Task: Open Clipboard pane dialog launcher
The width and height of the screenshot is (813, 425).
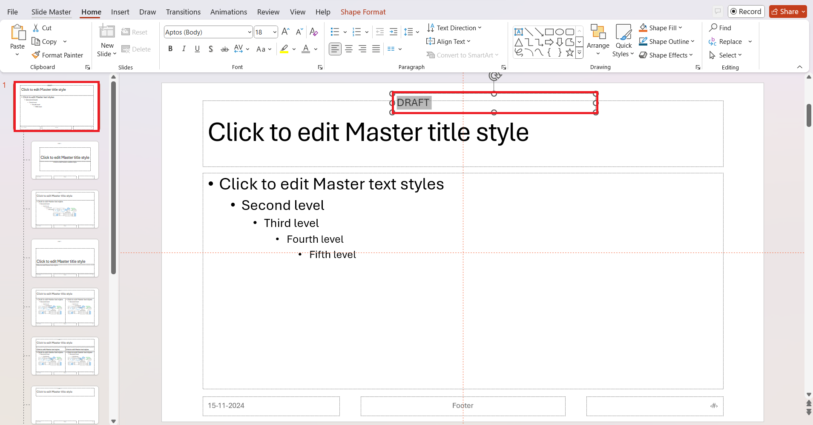Action: (x=88, y=67)
